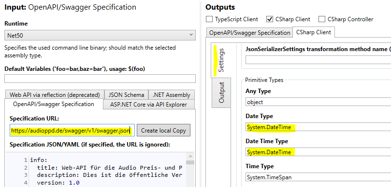Click the JsonSerializerSettings transformation method field
The height and width of the screenshot is (187, 391).
[x=318, y=60]
